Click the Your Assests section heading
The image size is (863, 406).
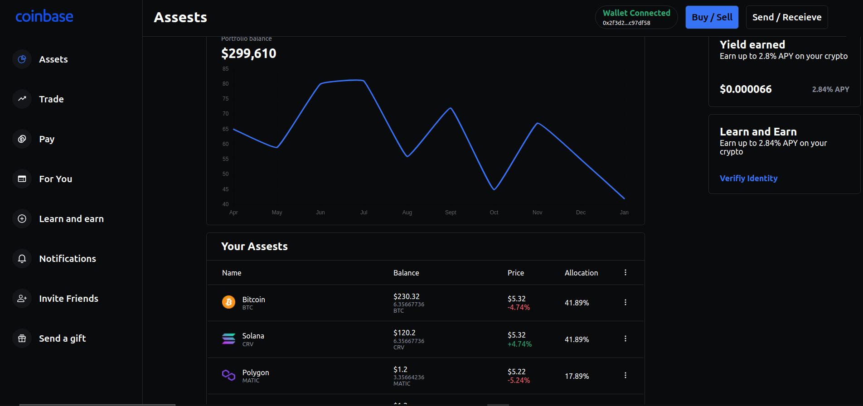(254, 246)
